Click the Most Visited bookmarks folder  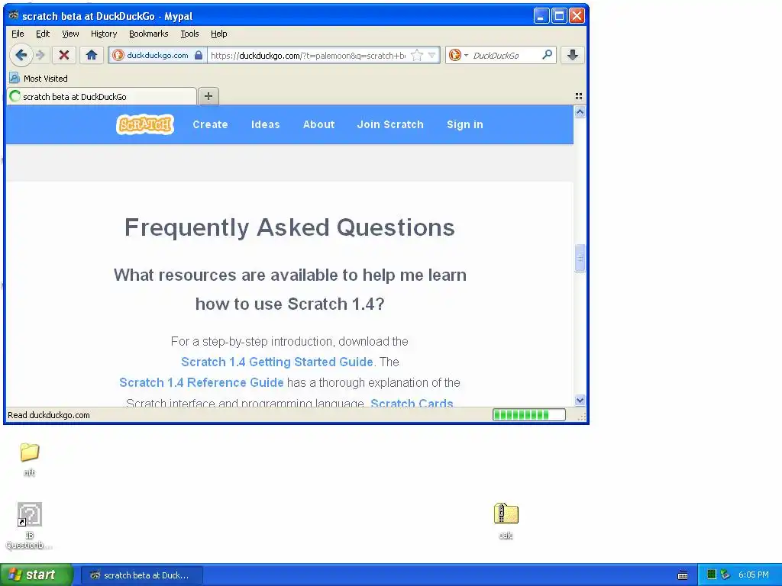(39, 79)
